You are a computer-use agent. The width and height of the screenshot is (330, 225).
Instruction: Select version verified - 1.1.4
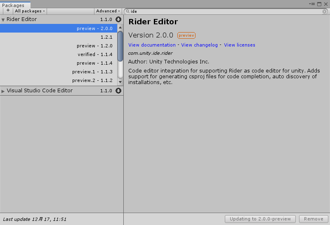pyautogui.click(x=59, y=54)
